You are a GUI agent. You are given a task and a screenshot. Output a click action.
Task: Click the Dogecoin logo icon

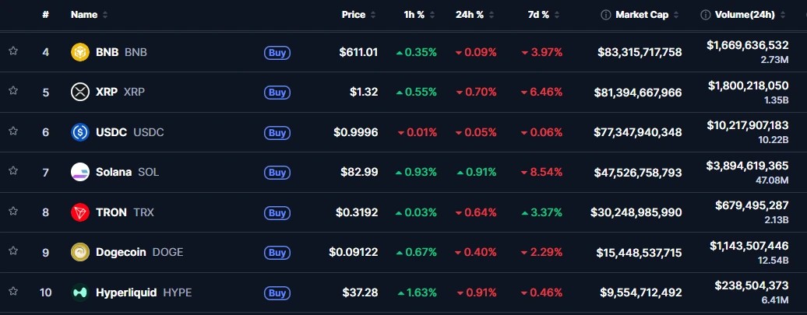pyautogui.click(x=80, y=252)
